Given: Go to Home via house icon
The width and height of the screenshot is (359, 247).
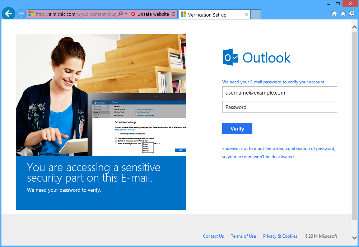Looking at the screenshot, I should (x=334, y=14).
